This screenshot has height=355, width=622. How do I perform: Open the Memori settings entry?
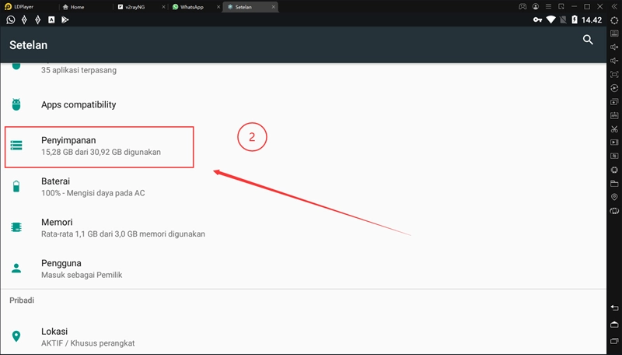click(303, 228)
